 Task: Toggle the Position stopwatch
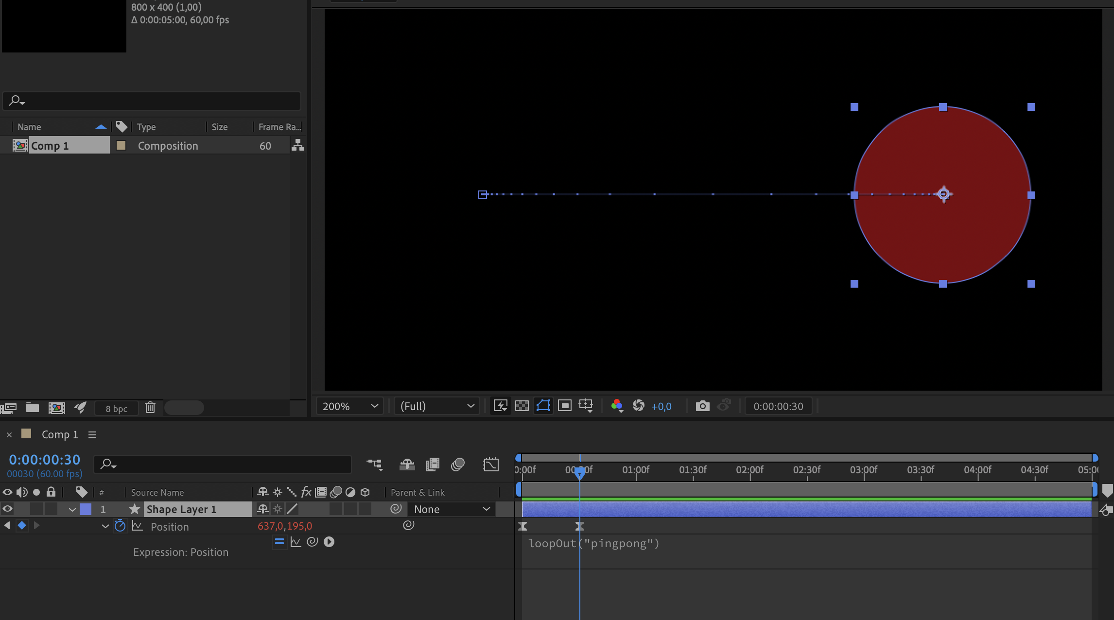(120, 526)
